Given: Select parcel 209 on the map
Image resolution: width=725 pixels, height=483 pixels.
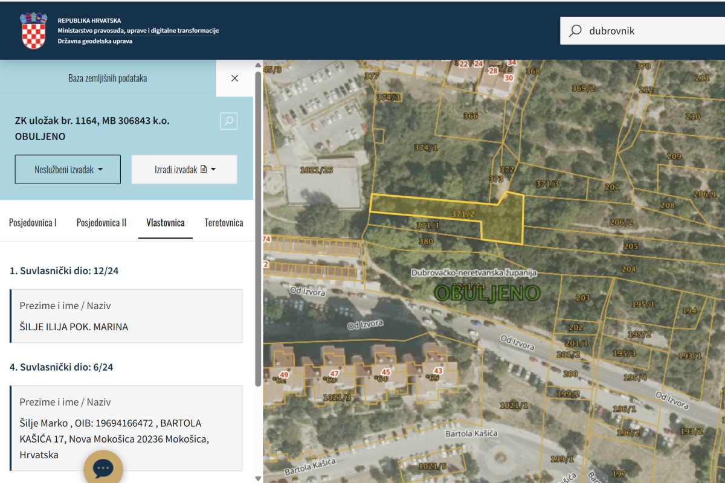Looking at the screenshot, I should [674, 156].
